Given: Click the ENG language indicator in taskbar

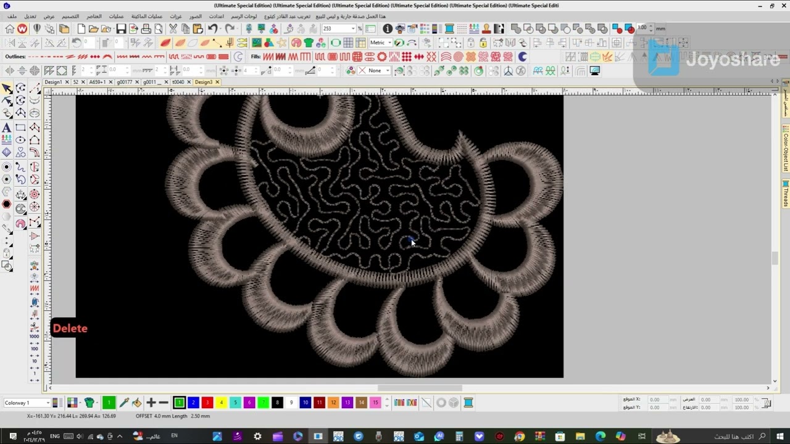Looking at the screenshot, I should coord(55,437).
